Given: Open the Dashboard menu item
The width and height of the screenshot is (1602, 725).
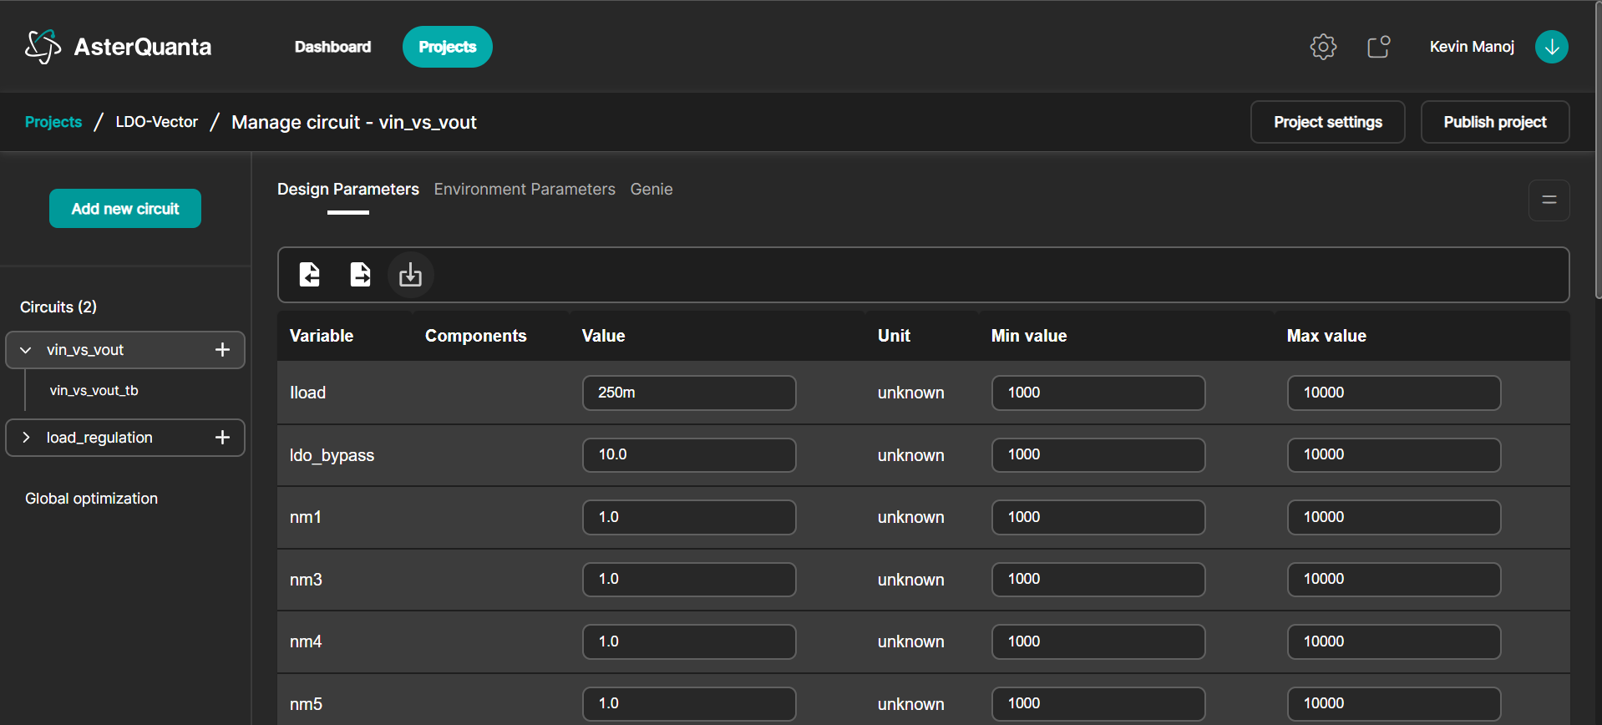Looking at the screenshot, I should (332, 47).
